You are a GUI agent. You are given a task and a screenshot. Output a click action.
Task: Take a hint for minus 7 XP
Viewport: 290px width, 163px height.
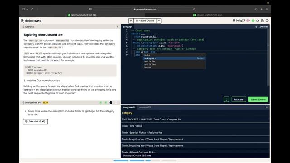[x=35, y=121]
